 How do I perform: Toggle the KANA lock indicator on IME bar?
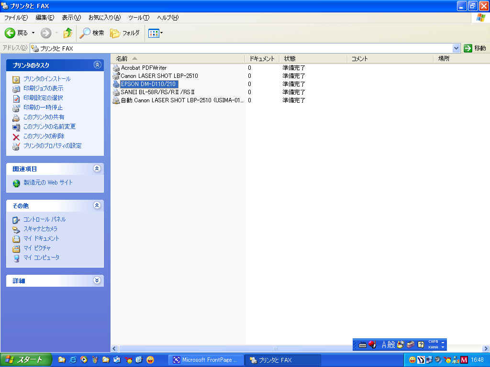coord(433,347)
